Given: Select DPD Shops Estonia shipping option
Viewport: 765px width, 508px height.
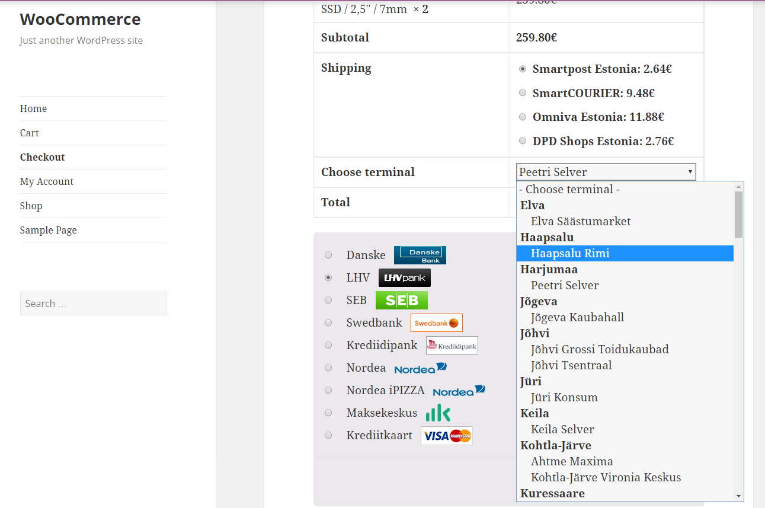Looking at the screenshot, I should (523, 141).
